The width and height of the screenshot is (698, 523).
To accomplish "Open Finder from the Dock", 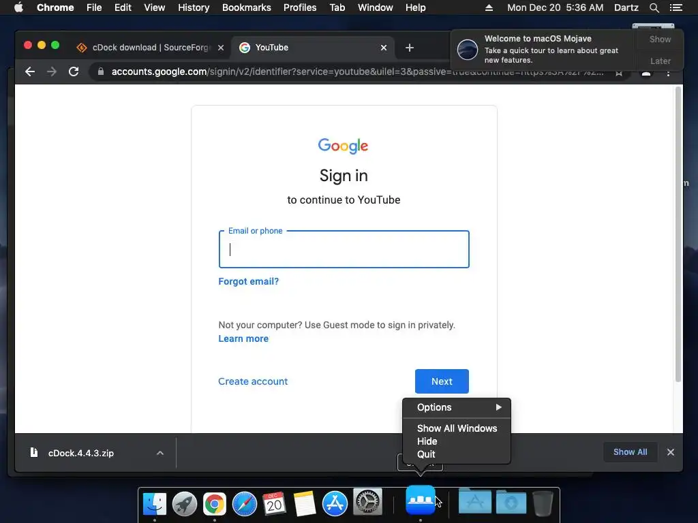I will pyautogui.click(x=155, y=503).
